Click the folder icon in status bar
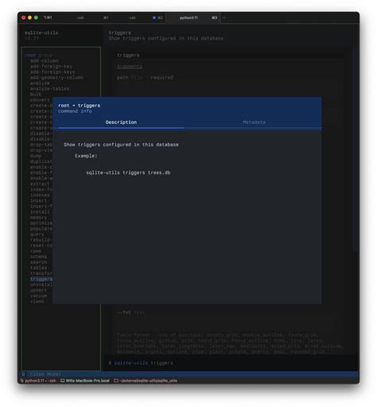This screenshot has height=407, width=377. [x=116, y=381]
